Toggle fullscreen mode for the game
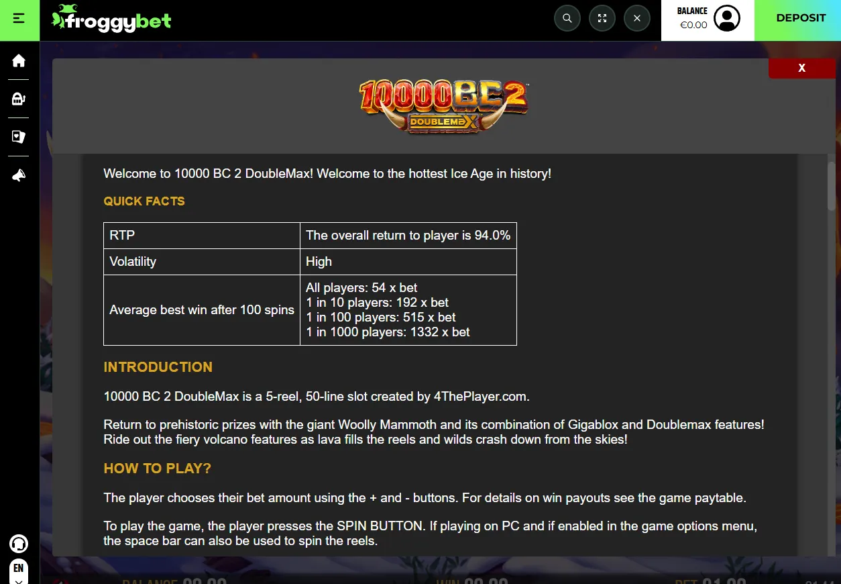841x584 pixels. tap(602, 19)
